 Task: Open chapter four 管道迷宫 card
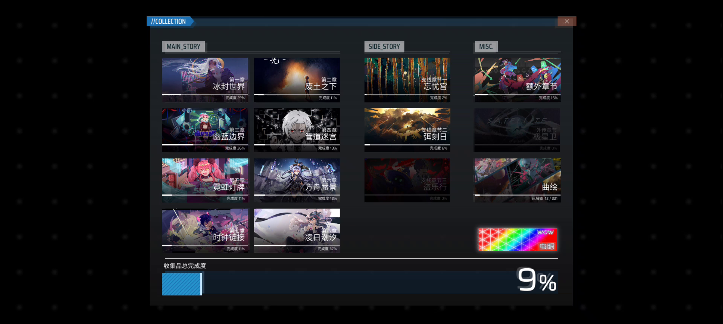tap(297, 130)
